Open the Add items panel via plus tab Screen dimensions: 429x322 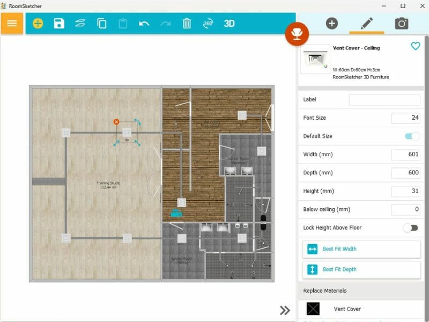click(331, 23)
